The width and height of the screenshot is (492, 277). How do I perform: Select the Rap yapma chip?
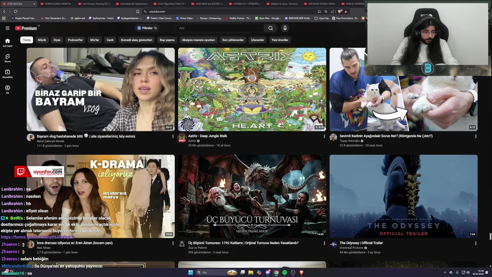(x=167, y=40)
